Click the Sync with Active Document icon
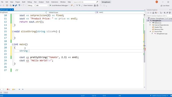Screen dimensions: 172x97 [x=164, y=13]
